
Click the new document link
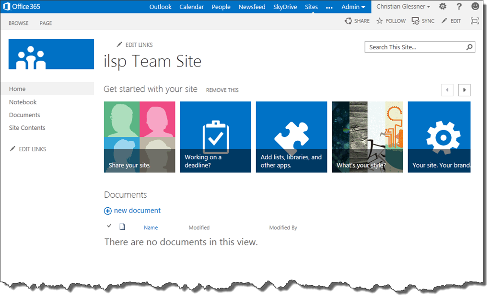(x=137, y=211)
